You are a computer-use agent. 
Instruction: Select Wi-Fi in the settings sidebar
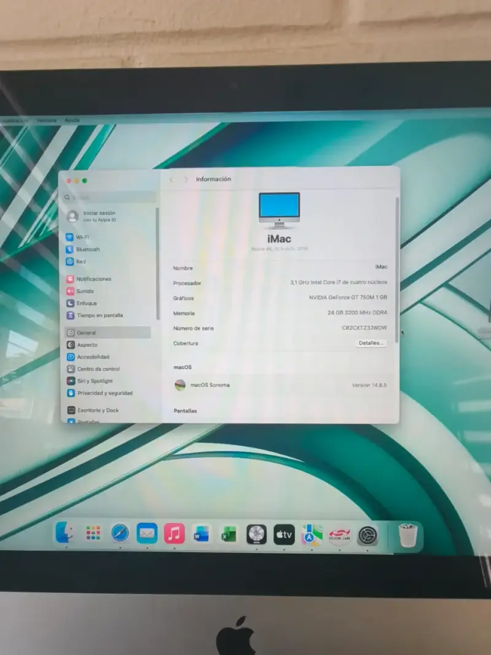(x=78, y=238)
